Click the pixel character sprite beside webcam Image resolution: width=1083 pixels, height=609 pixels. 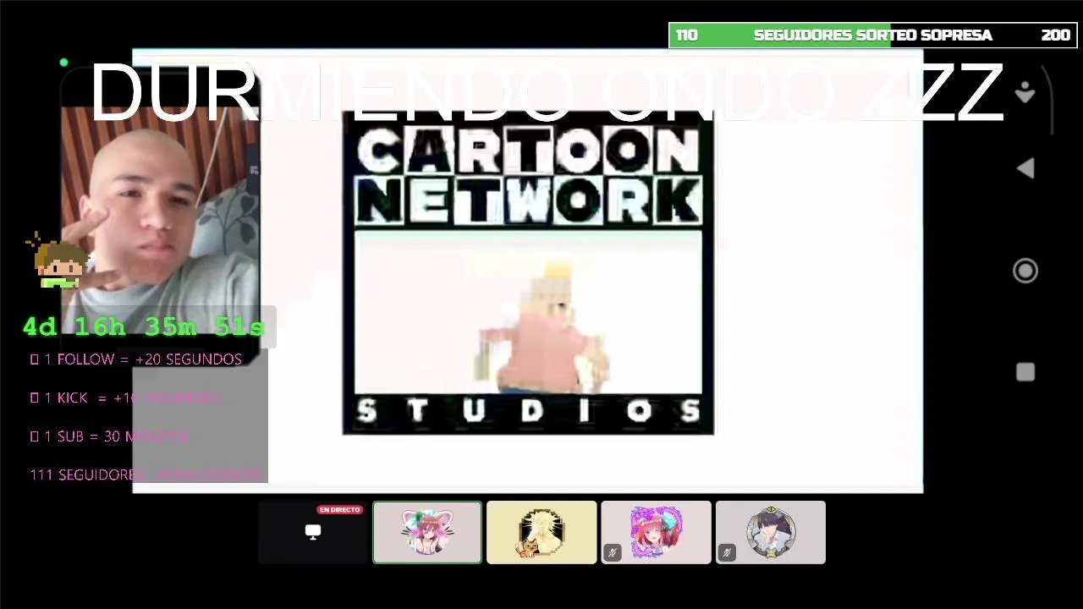point(59,261)
